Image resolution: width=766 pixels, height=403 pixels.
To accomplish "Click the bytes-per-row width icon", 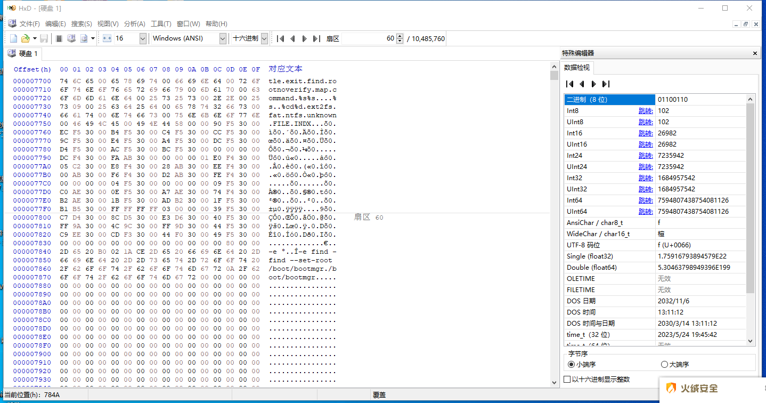I will pyautogui.click(x=107, y=38).
